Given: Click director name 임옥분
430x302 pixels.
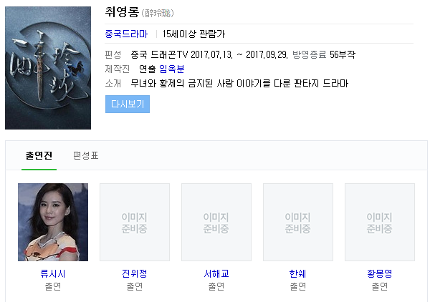Looking at the screenshot, I should point(172,69).
